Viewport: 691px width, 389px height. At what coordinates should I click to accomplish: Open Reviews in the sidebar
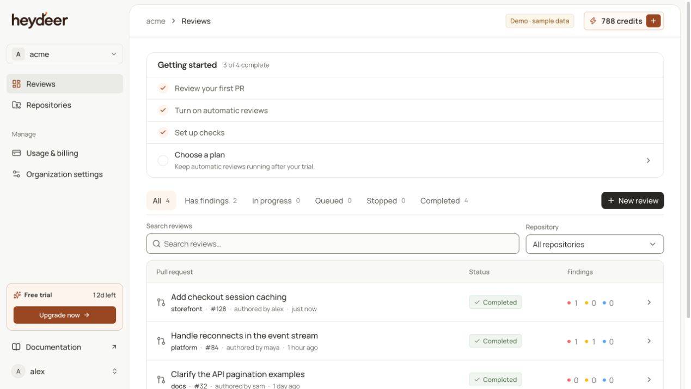pyautogui.click(x=65, y=84)
